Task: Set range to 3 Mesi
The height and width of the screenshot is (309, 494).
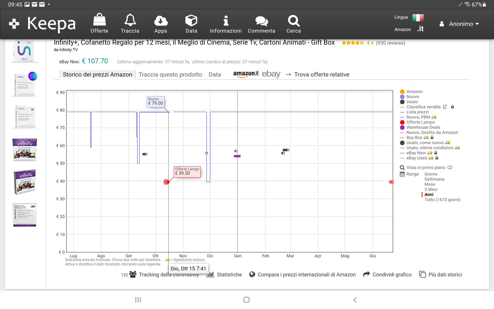Action: tap(431, 189)
